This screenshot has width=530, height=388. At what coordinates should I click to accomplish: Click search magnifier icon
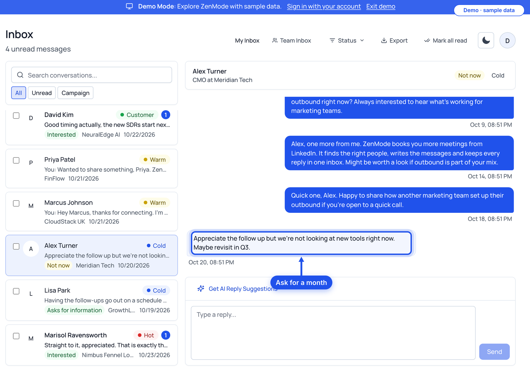20,75
